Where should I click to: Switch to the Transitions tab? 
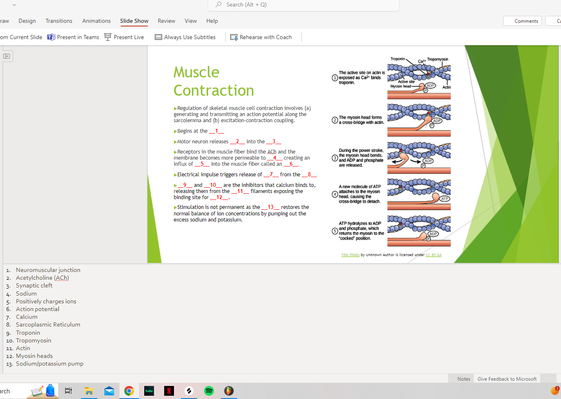point(59,21)
